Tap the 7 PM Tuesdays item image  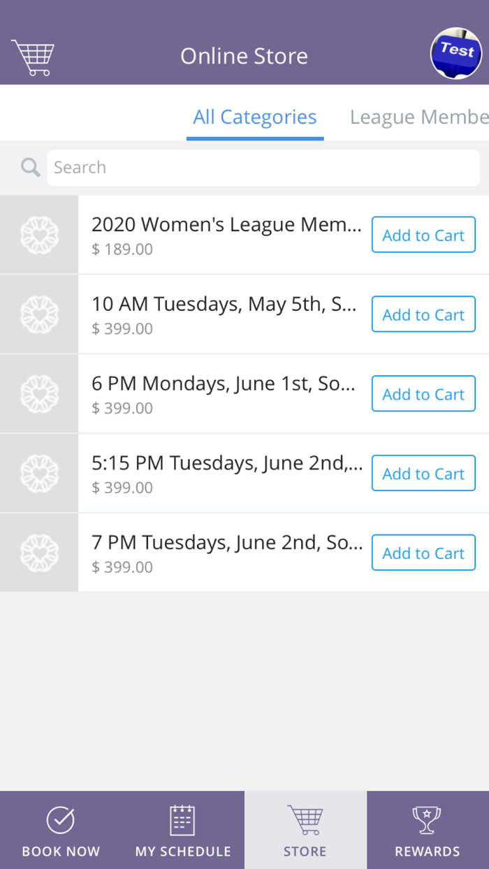[x=38, y=553]
